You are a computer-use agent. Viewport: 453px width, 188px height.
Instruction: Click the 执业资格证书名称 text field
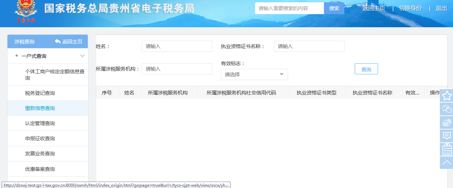(x=309, y=46)
